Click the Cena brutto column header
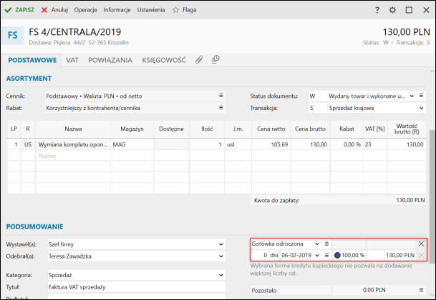Screen dimensions: 436x300 coord(310,129)
